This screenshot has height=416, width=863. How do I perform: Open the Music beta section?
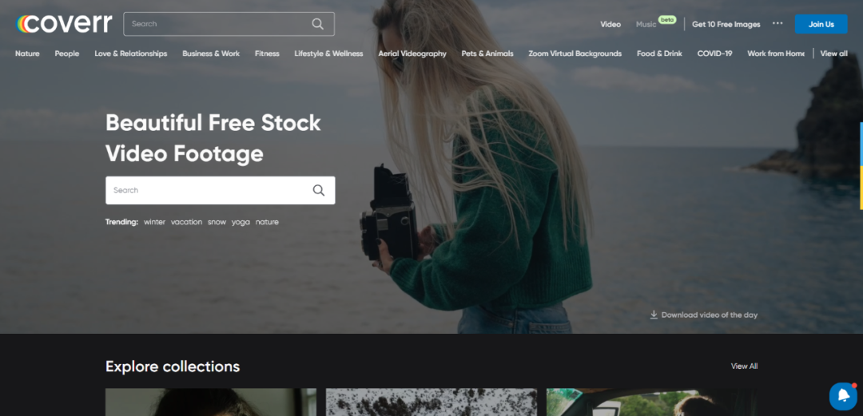[x=646, y=24]
